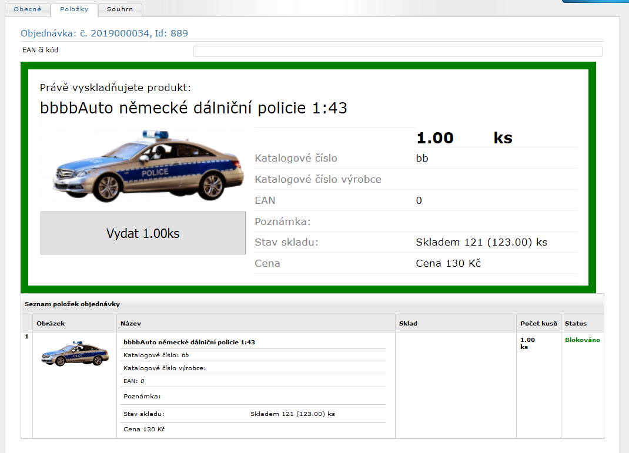Screen dimensions: 629x453
Task: Switch to the Obecné tab
Action: pyautogui.click(x=27, y=9)
